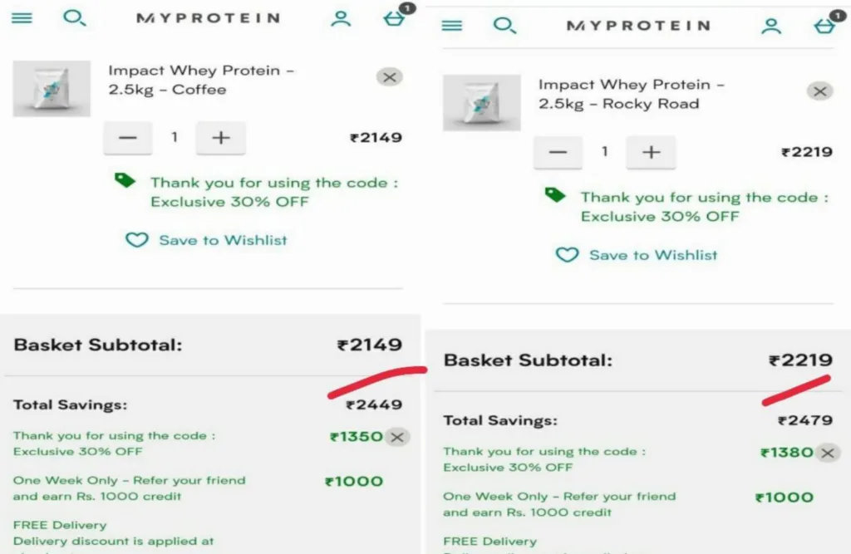The width and height of the screenshot is (851, 554).
Task: Open the search magnifier on the left screen
Action: tap(75, 17)
